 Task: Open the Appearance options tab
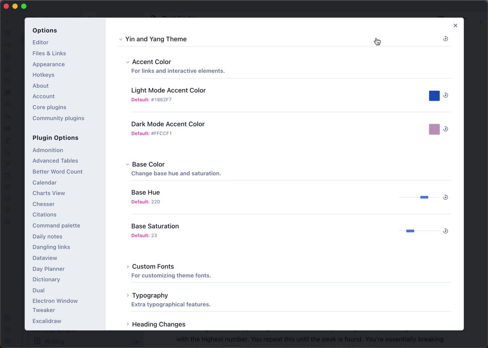(x=48, y=64)
